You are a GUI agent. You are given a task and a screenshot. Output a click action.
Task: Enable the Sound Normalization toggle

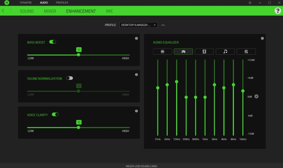tap(70, 78)
